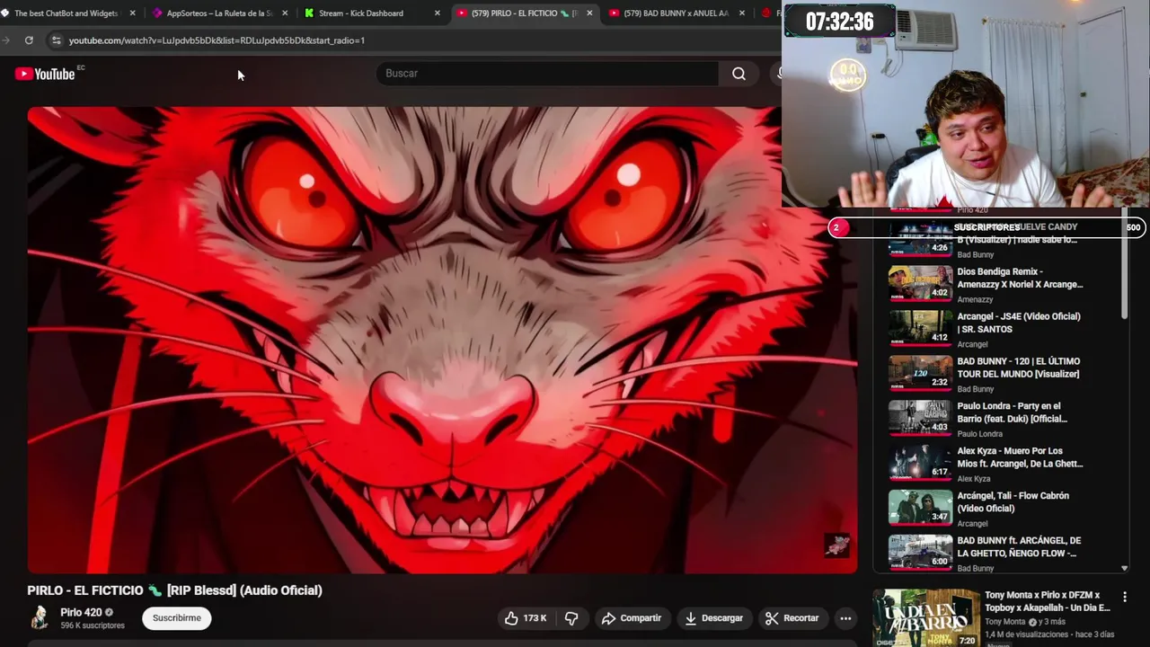1150x647 pixels.
Task: Reload the page with the refresh icon
Action: (x=29, y=40)
